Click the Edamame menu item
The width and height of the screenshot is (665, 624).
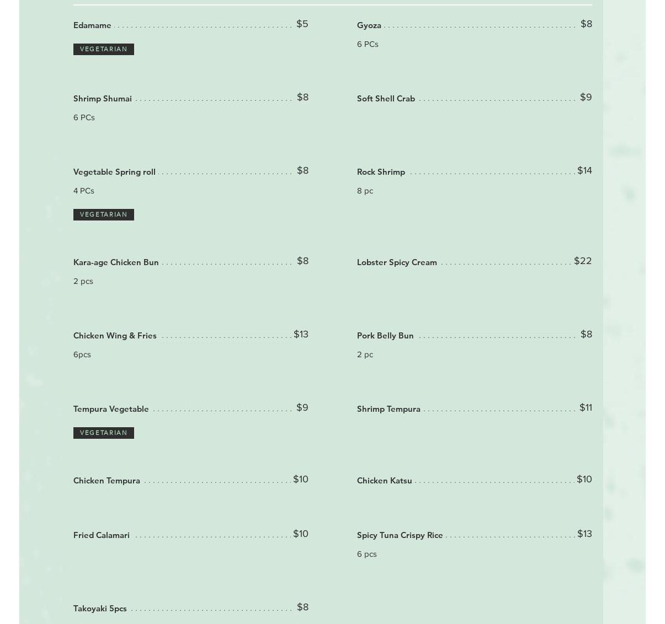(92, 25)
